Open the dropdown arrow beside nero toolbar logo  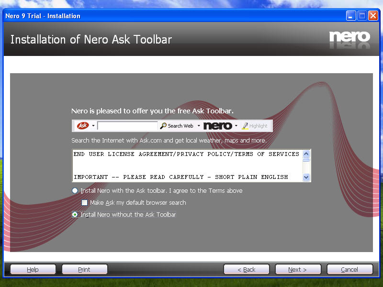(x=236, y=126)
